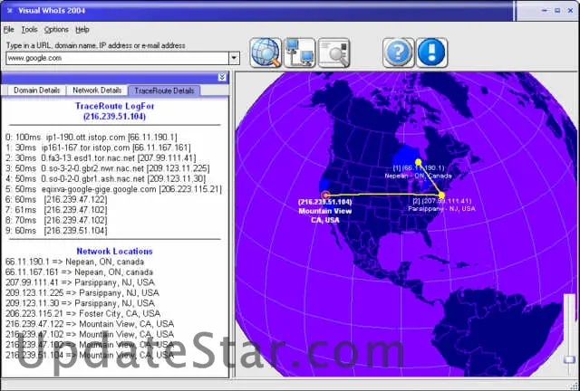580x391 pixels.
Task: Click hop 3 0.so-3-2-0.gbr2.nwr.nac.net row
Action: pos(107,168)
